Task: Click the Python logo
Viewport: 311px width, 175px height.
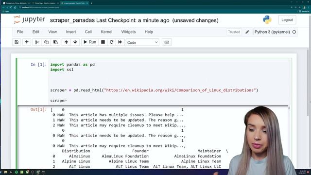Action: pyautogui.click(x=267, y=19)
